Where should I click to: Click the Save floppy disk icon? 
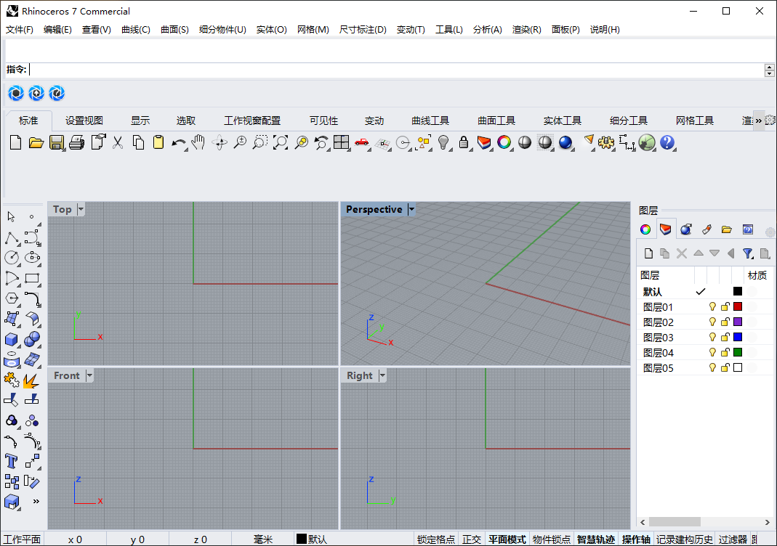pos(57,142)
